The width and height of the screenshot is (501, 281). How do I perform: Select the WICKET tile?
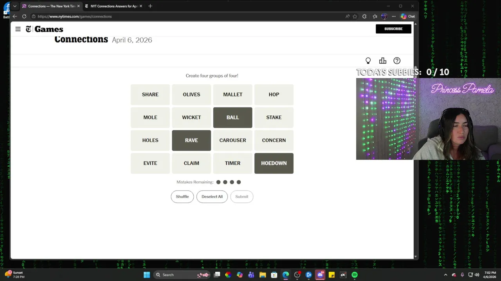click(191, 117)
